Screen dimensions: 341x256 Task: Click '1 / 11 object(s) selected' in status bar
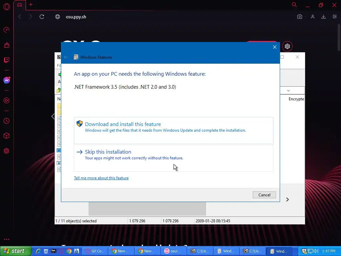(x=76, y=221)
